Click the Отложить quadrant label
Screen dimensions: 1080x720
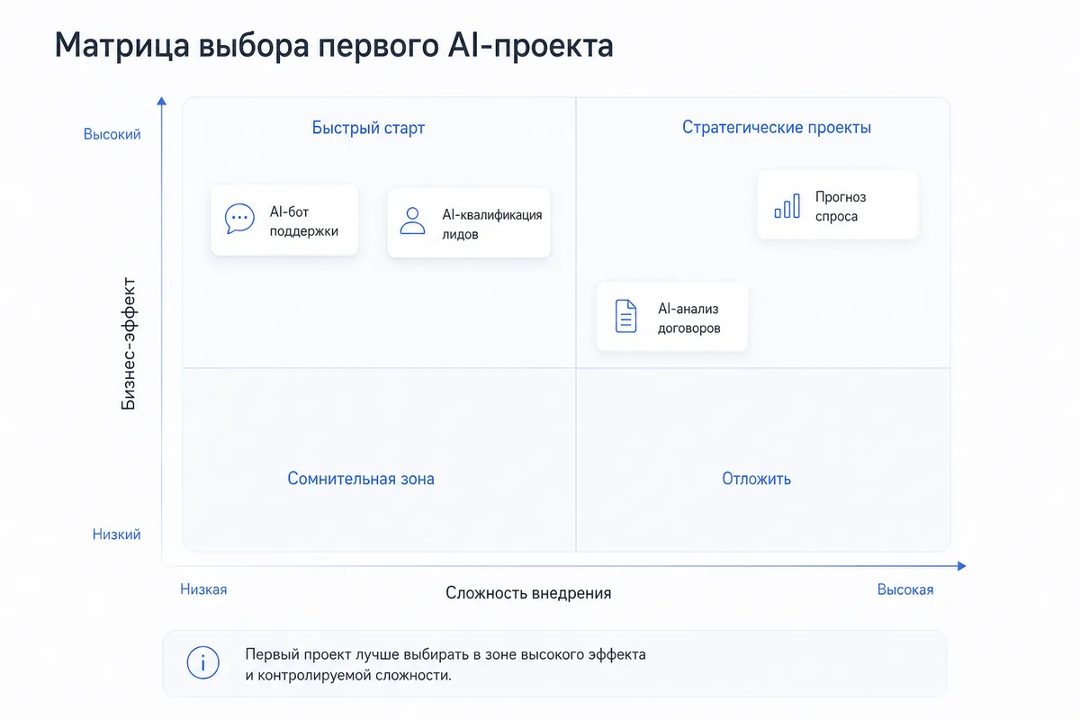[x=756, y=479]
